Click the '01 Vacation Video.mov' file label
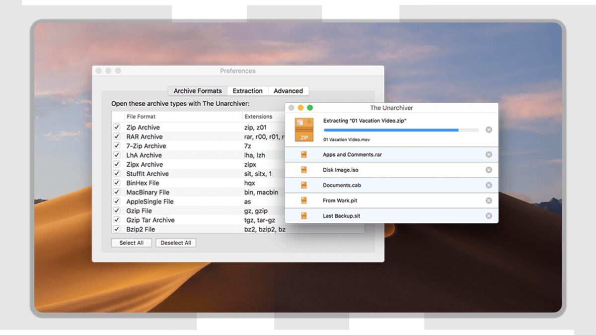The image size is (596, 335). (x=347, y=139)
